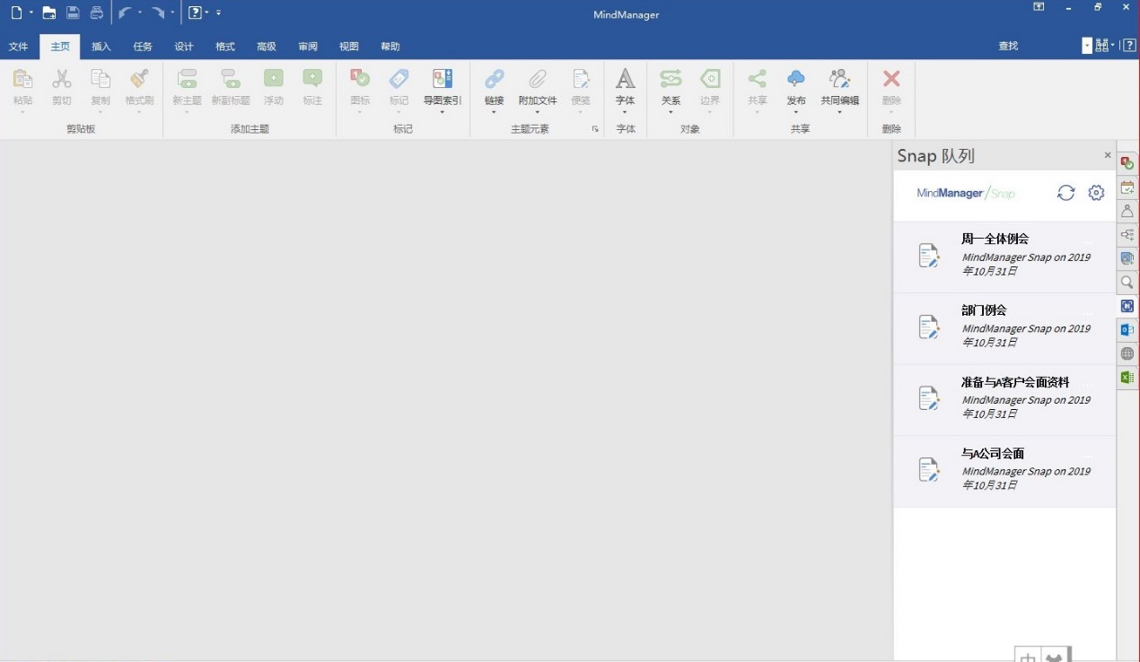
Task: Open the 视图 ribbon tab
Action: (348, 46)
